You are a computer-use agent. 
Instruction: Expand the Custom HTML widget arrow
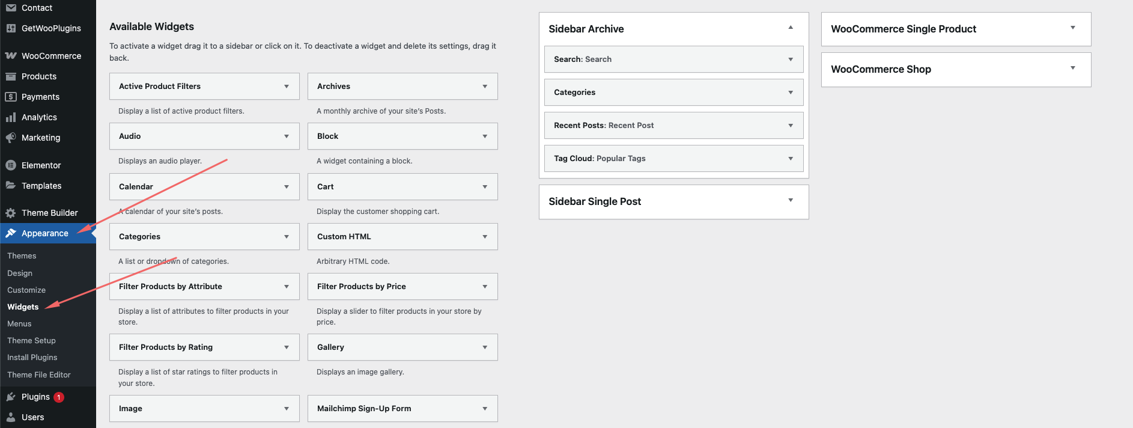(485, 237)
